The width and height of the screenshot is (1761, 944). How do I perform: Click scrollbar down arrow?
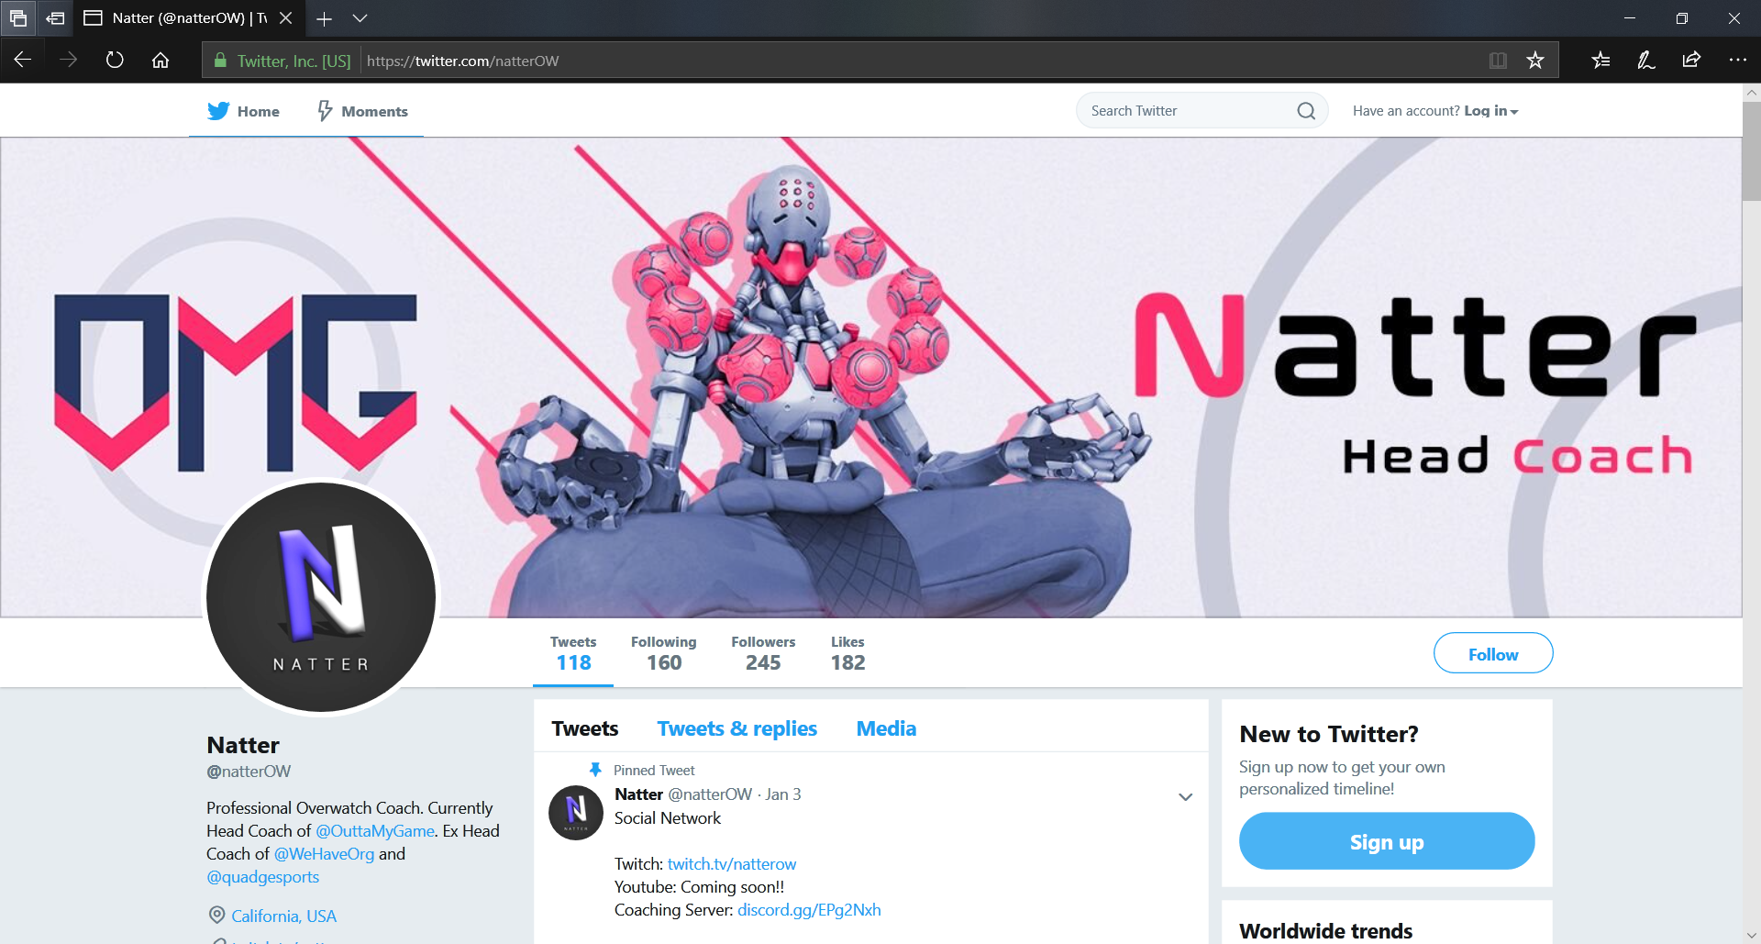click(1751, 936)
